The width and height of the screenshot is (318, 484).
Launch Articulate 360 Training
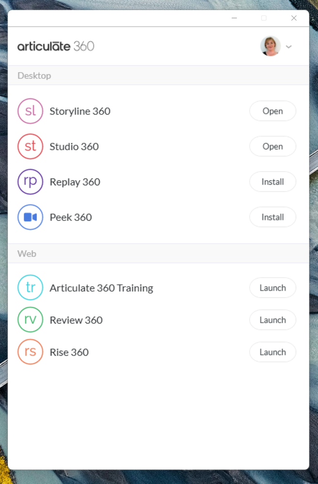click(x=272, y=288)
